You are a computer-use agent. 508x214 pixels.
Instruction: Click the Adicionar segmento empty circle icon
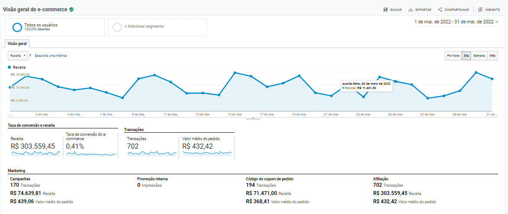(x=117, y=27)
